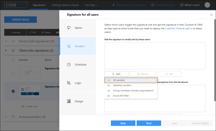Close the signature rule dialog
This screenshot has width=216, height=131.
point(211,15)
